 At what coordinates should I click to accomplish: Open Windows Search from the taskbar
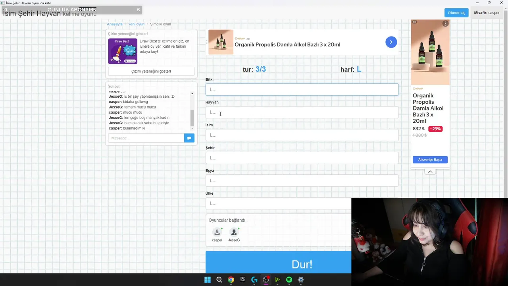[x=219, y=280]
